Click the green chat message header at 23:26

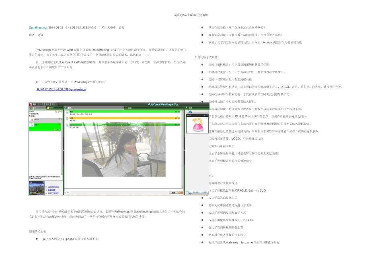coord(125,112)
